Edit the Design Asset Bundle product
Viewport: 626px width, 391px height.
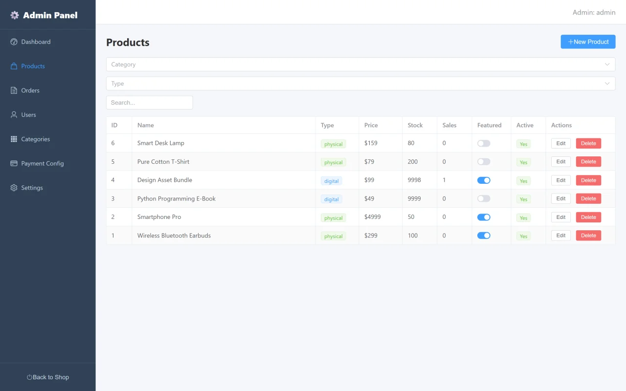[x=561, y=180]
